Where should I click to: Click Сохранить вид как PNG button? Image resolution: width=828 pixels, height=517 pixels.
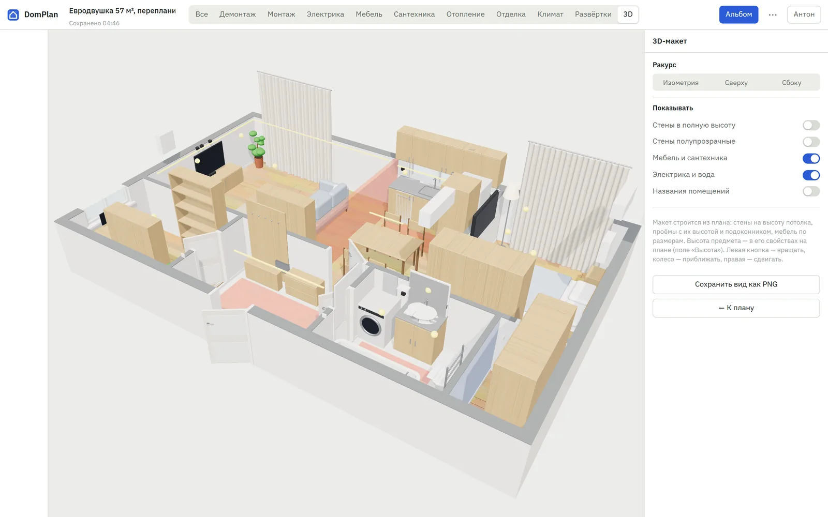coord(736,284)
